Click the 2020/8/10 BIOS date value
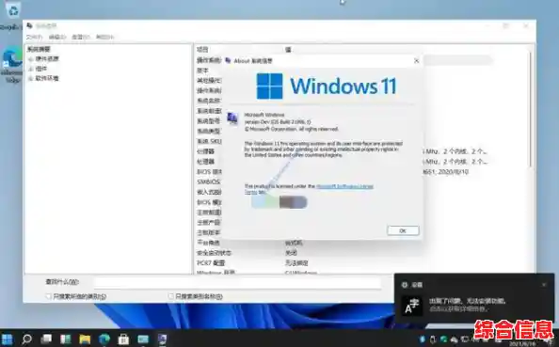Image resolution: width=559 pixels, height=347 pixels. 453,172
